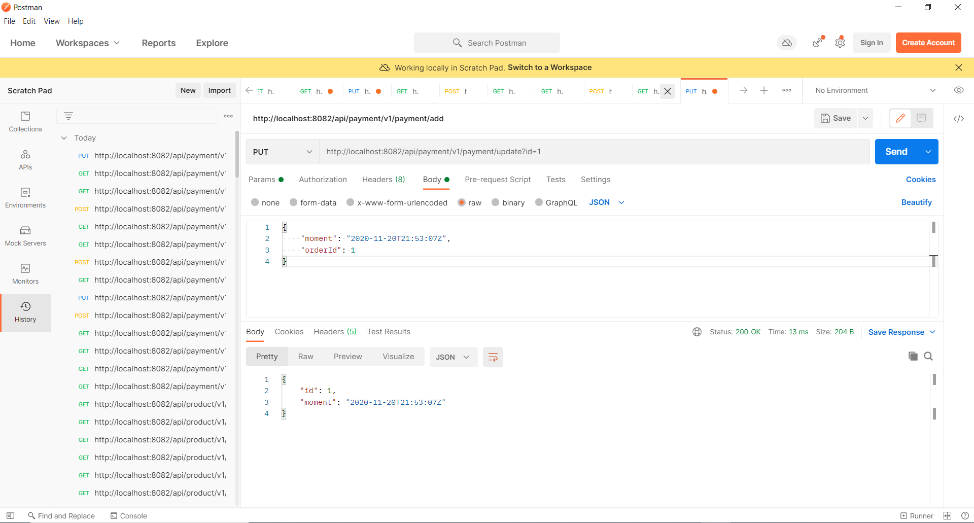This screenshot has height=523, width=974.
Task: Switch to edit mode pencil icon
Action: click(x=900, y=118)
